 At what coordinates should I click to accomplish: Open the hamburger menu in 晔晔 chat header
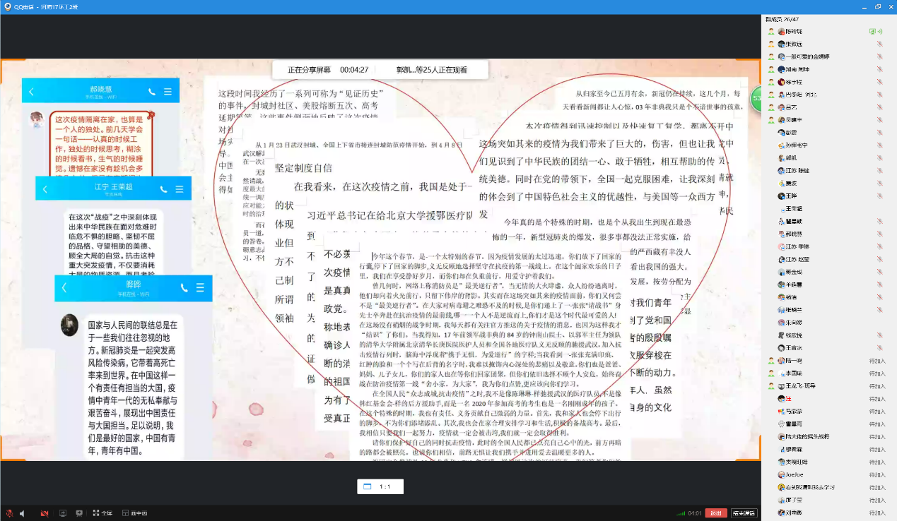pyautogui.click(x=200, y=288)
